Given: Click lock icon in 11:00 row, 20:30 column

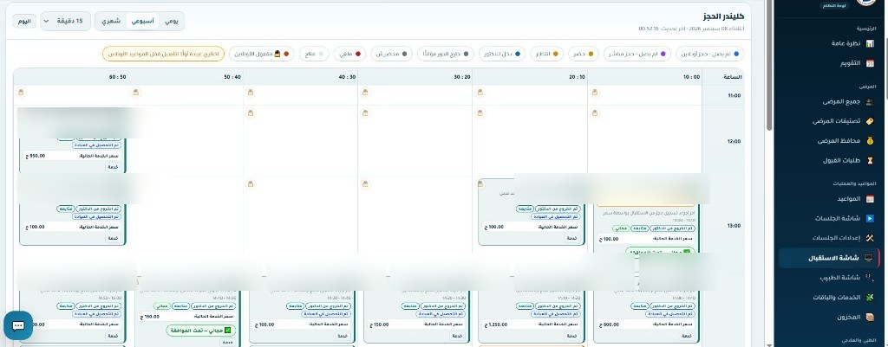Looking at the screenshot, I should tap(365, 92).
